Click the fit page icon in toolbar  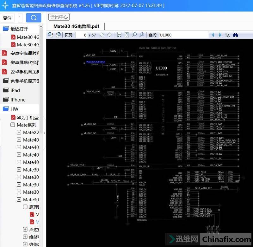pyautogui.click(x=126, y=35)
